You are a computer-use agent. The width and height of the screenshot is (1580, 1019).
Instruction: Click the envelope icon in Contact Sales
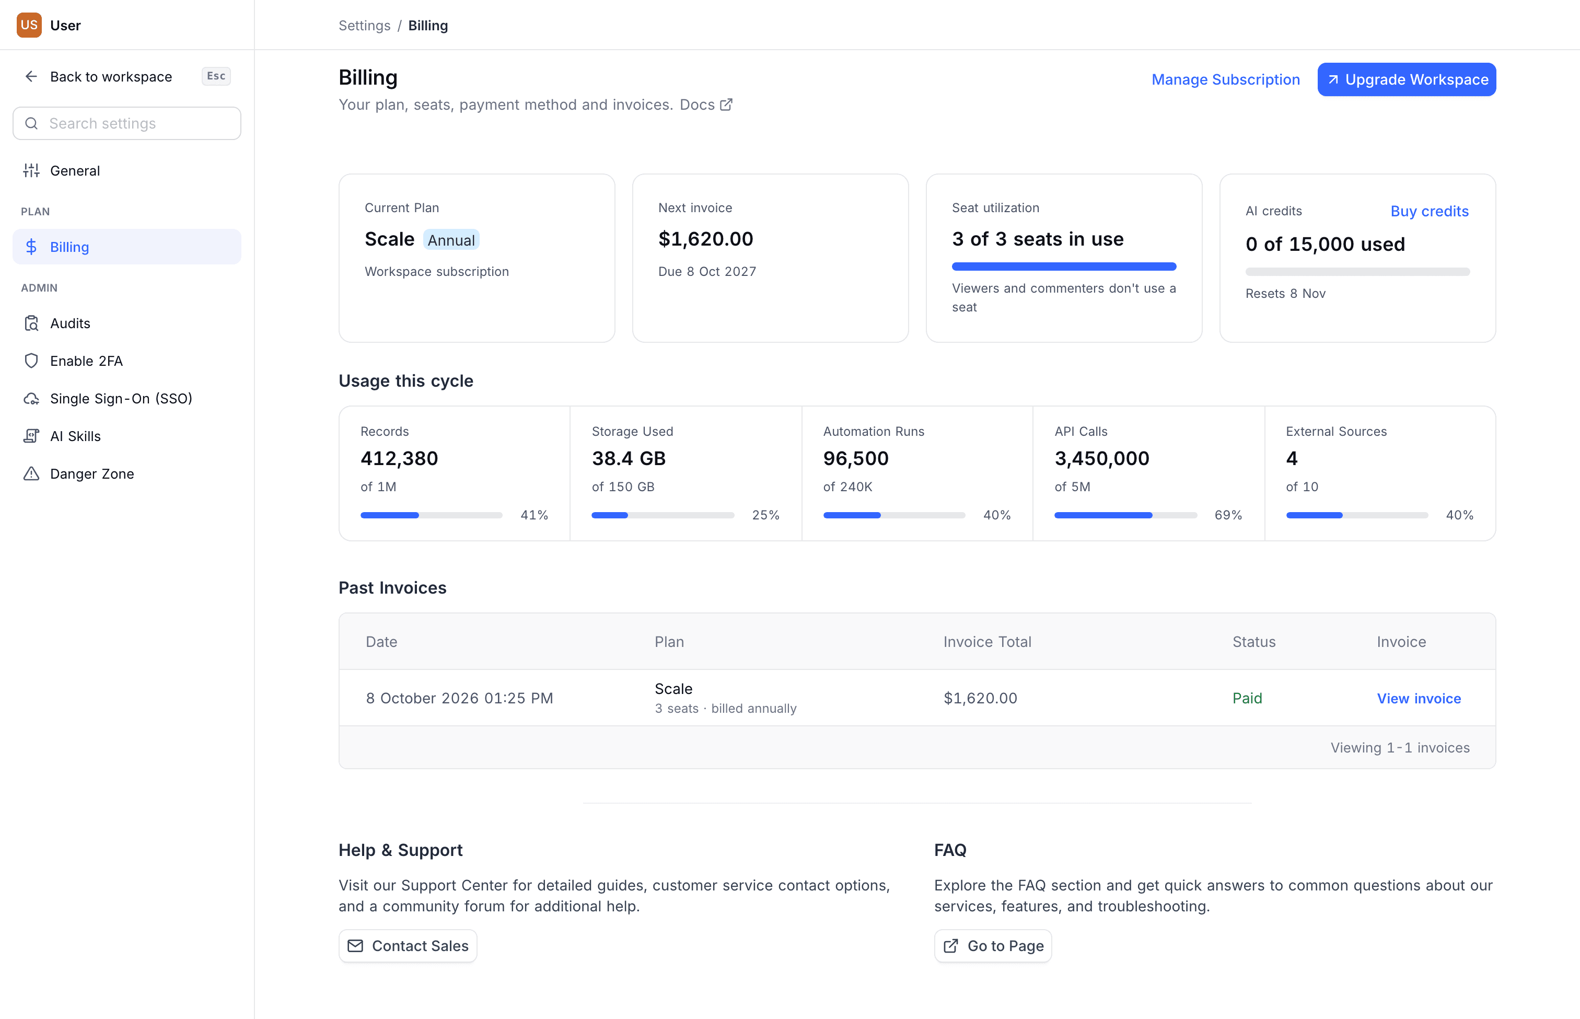355,946
